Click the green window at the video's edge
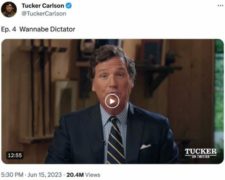This screenshot has height=180, width=225. click(219, 93)
